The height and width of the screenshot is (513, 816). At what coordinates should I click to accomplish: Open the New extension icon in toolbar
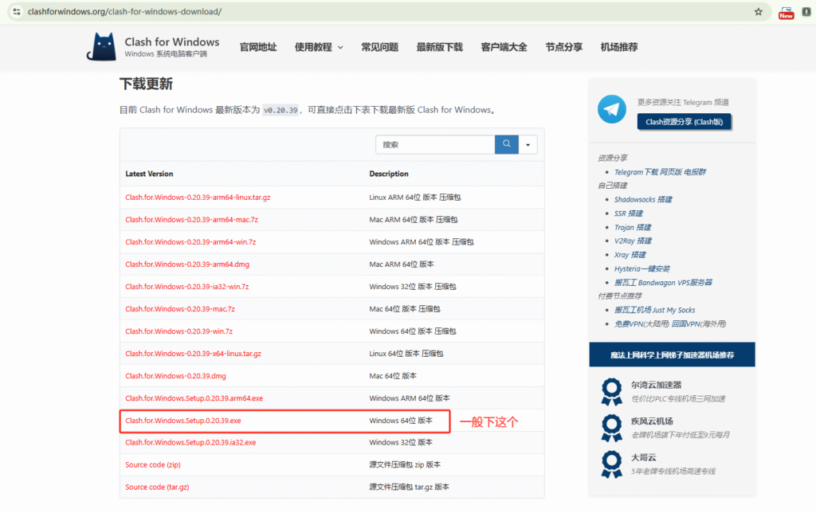click(787, 13)
